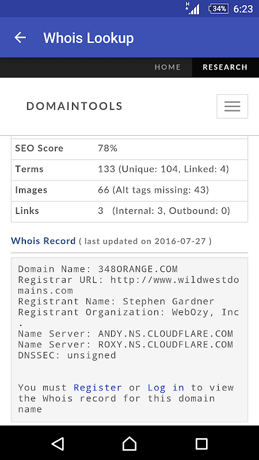Image resolution: width=259 pixels, height=460 pixels.
Task: Tap the Domain Name 348ORANGE.COM line
Action: pos(98,269)
